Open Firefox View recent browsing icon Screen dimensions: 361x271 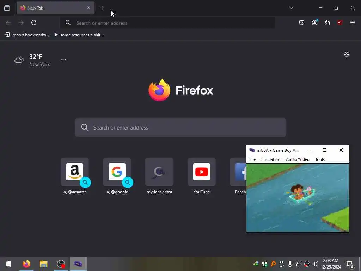tap(7, 8)
